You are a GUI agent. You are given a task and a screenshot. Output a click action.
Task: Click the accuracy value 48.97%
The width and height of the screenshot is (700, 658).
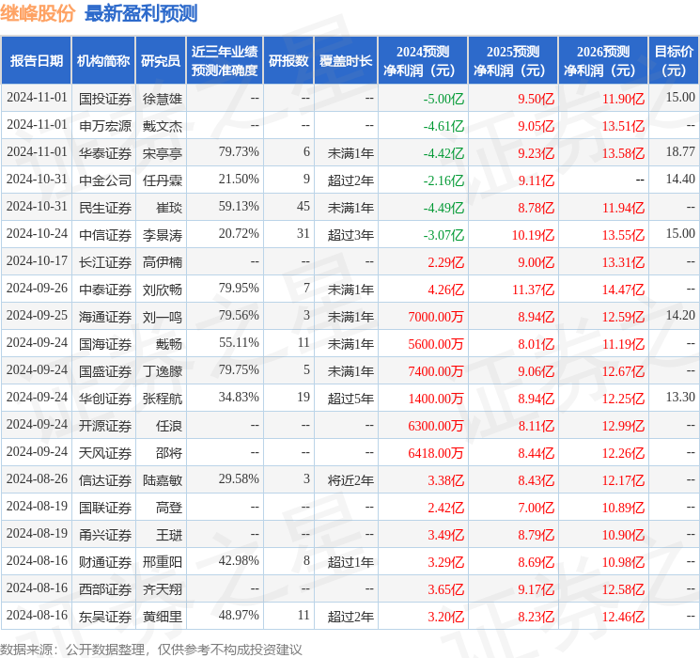pos(239,615)
